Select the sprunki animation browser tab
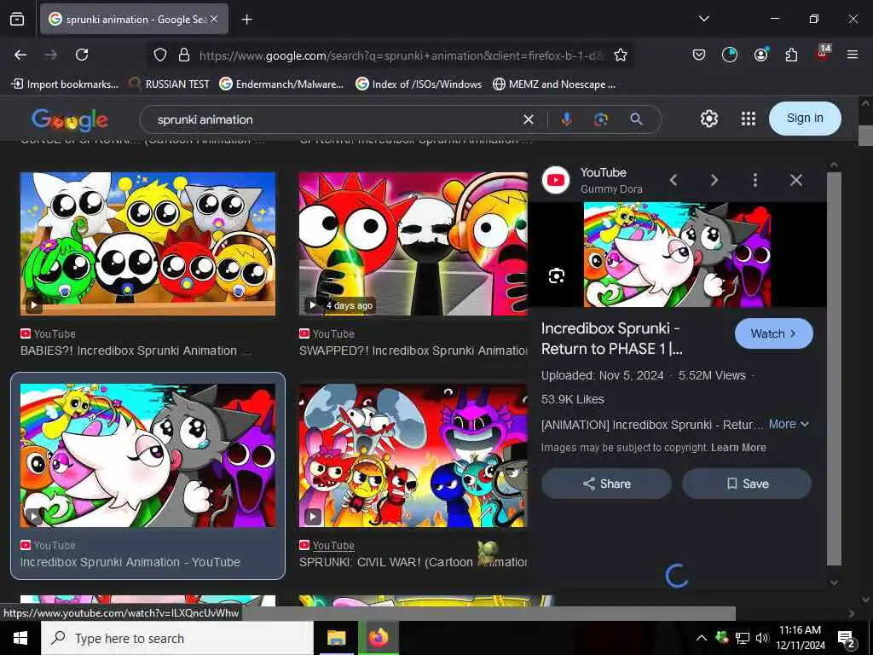873x655 pixels. [134, 20]
